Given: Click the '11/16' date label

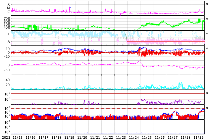Looking at the screenshot, I should (x=30, y=138).
